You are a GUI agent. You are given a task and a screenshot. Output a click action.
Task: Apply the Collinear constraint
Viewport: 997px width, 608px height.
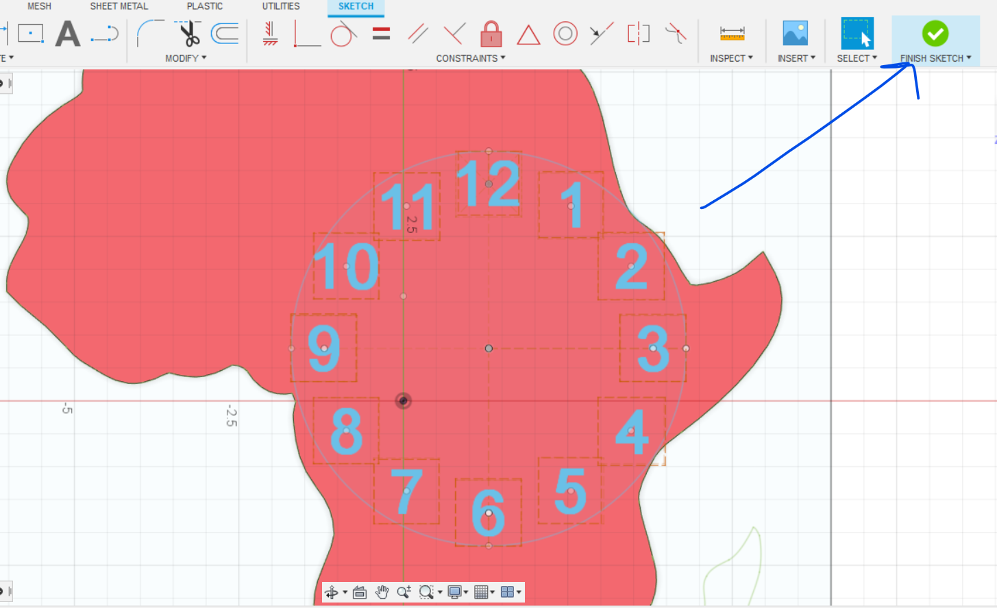[602, 33]
